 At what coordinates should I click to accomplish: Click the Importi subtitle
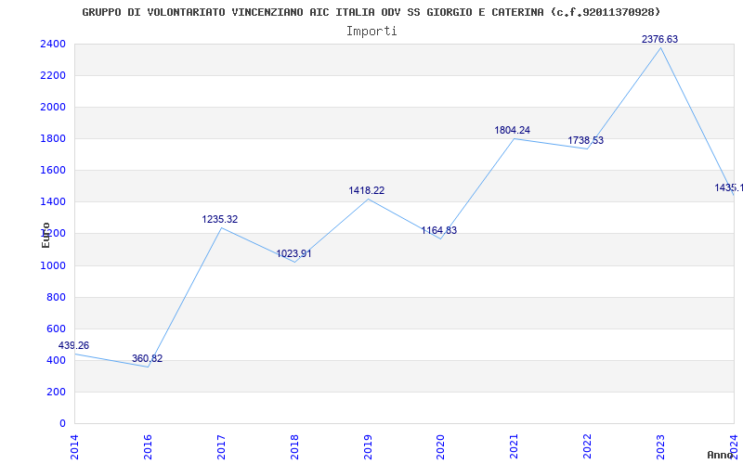[x=371, y=32]
